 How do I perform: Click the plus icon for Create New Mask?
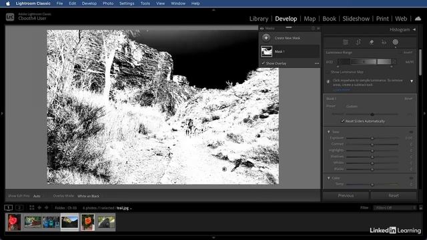tap(266, 38)
